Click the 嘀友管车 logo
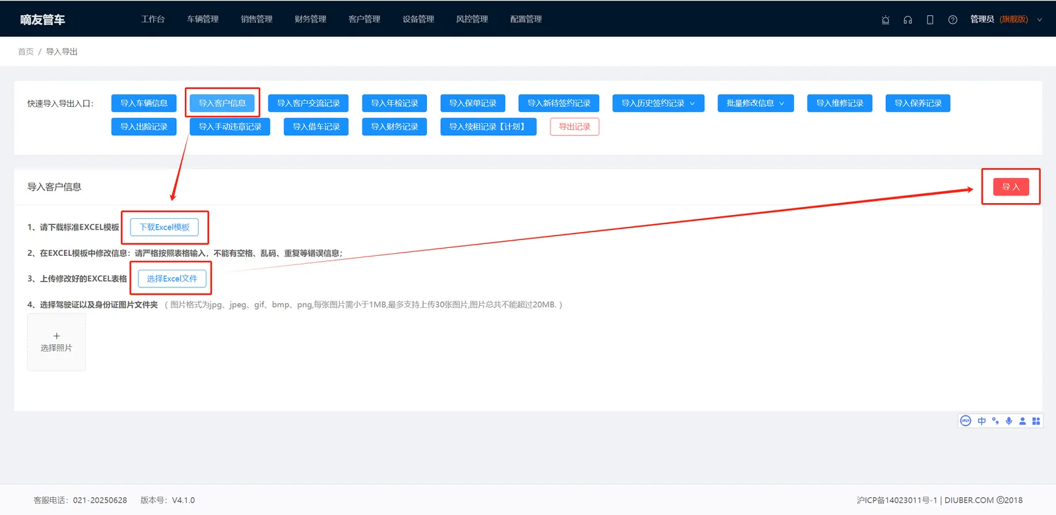This screenshot has height=515, width=1056. coord(43,20)
